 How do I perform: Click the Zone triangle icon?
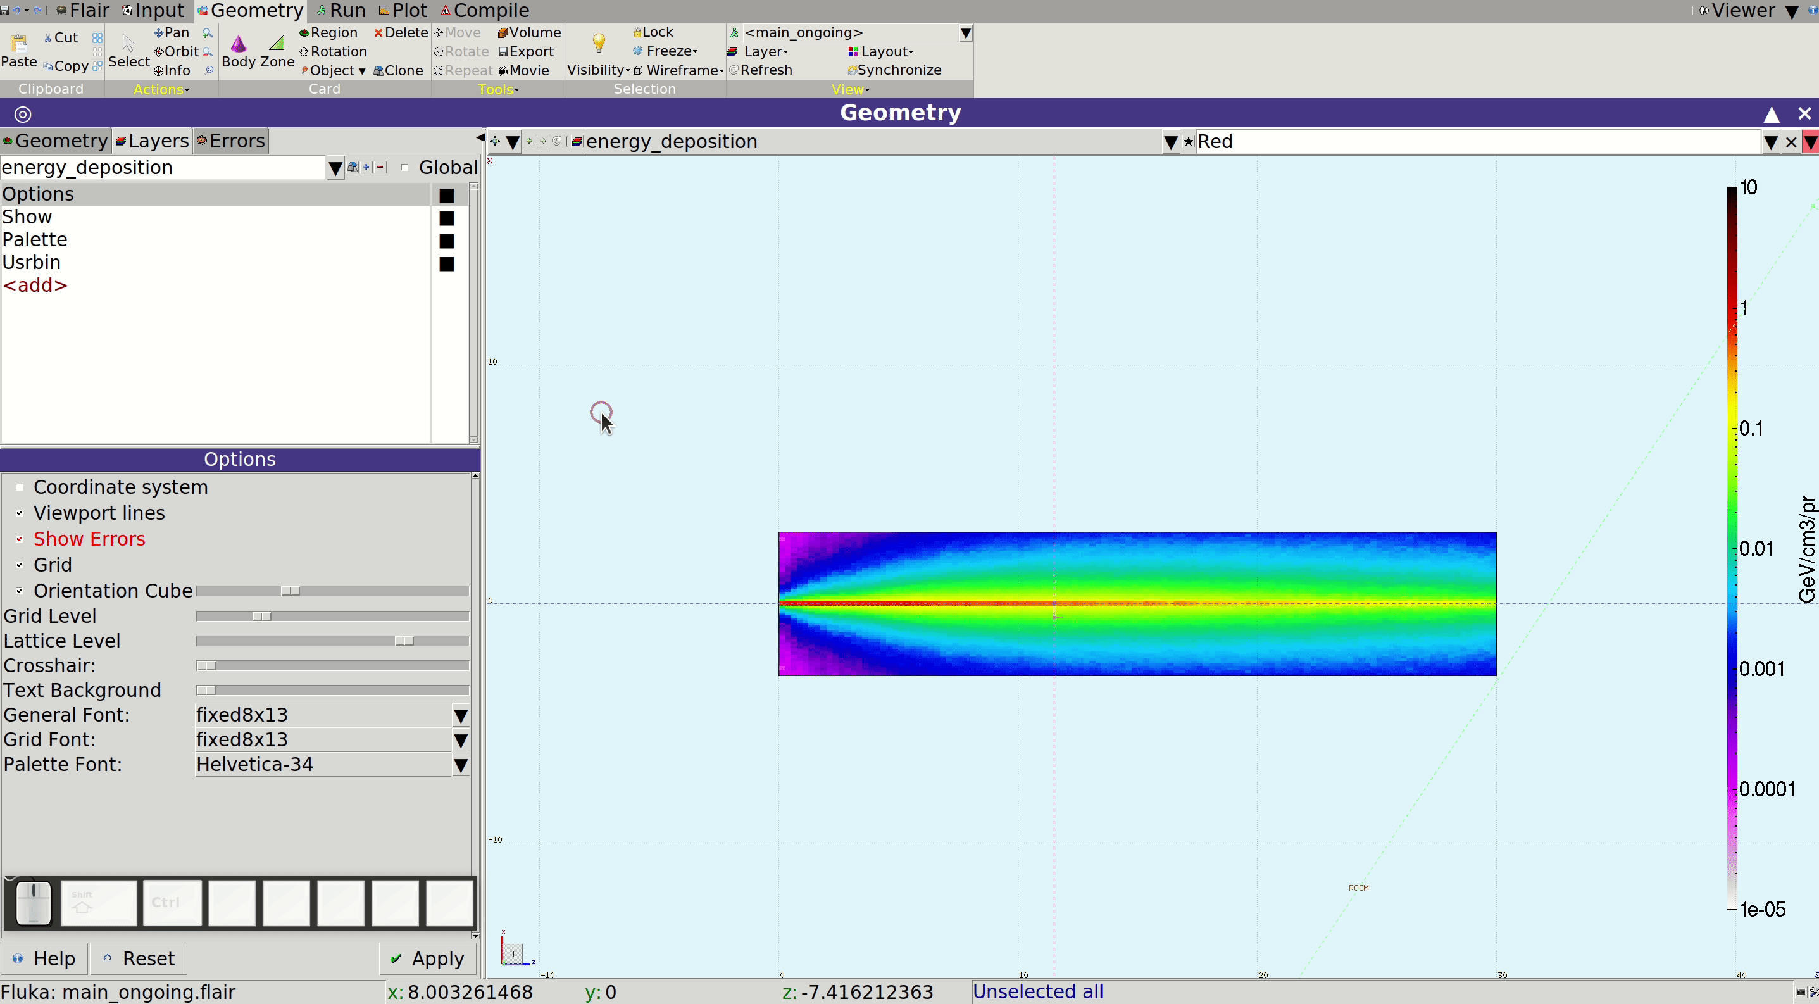pos(277,44)
